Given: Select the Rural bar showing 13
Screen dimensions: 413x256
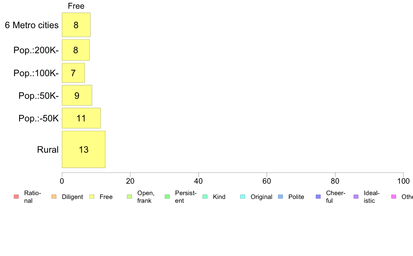Looking at the screenshot, I should pos(83,150).
